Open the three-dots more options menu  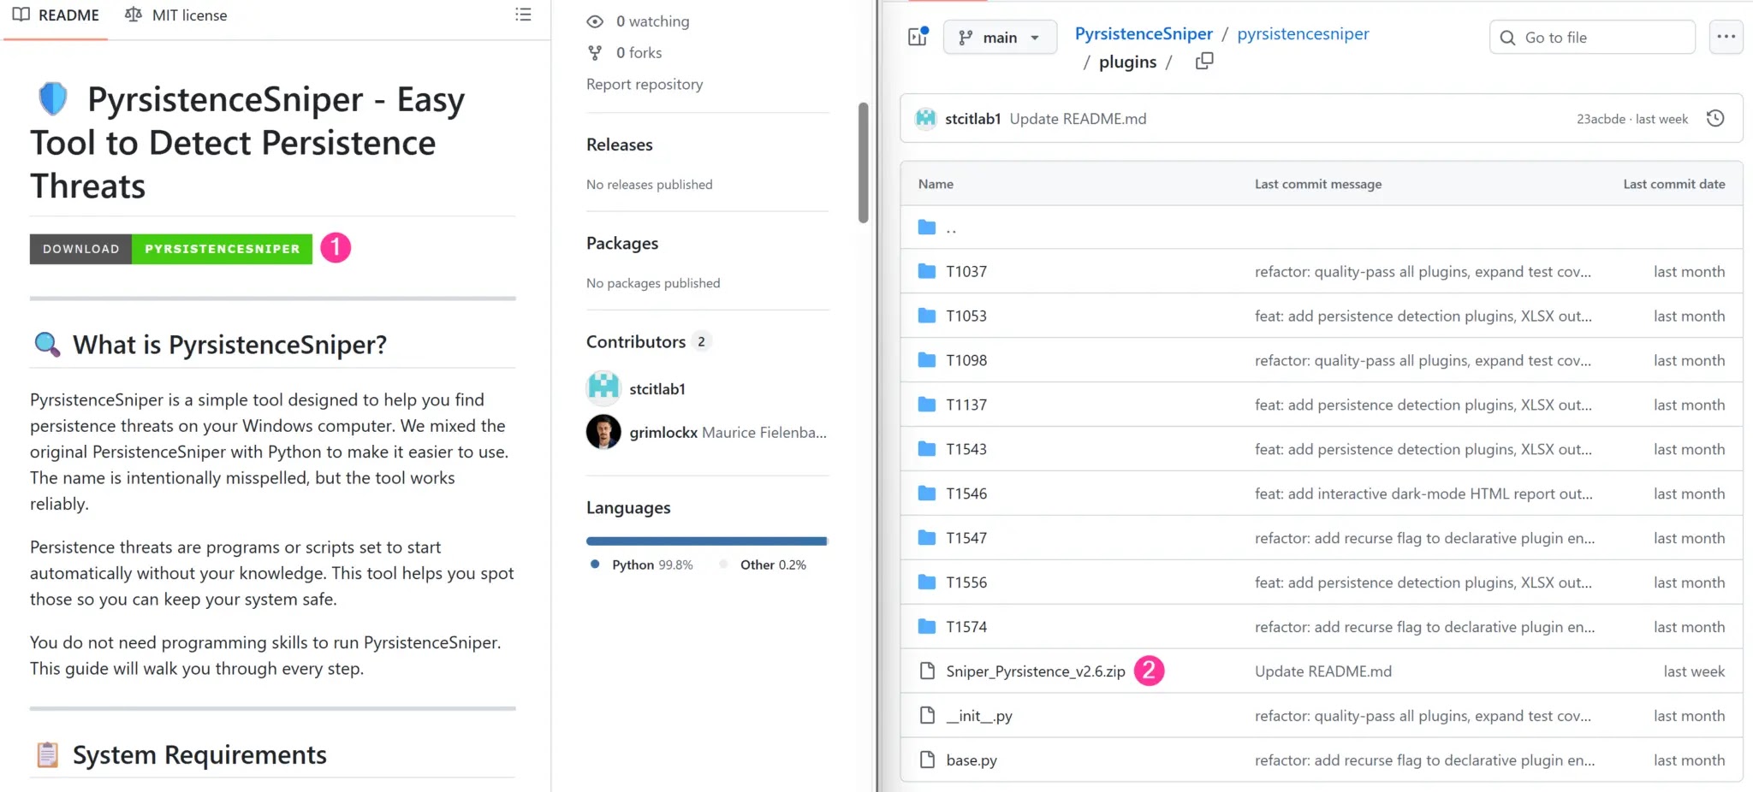click(x=1726, y=37)
